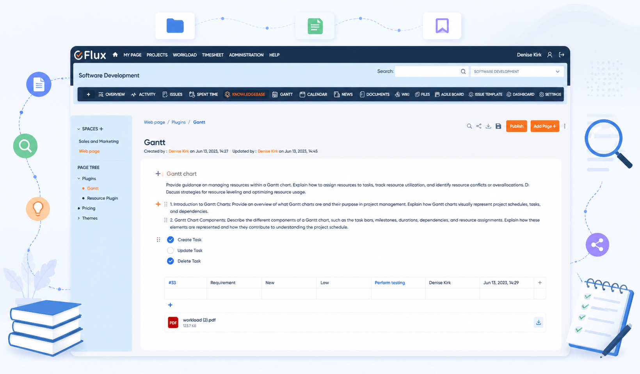Click the search magnifier inside the Search field
Screen dimensions: 640x374
coord(463,71)
